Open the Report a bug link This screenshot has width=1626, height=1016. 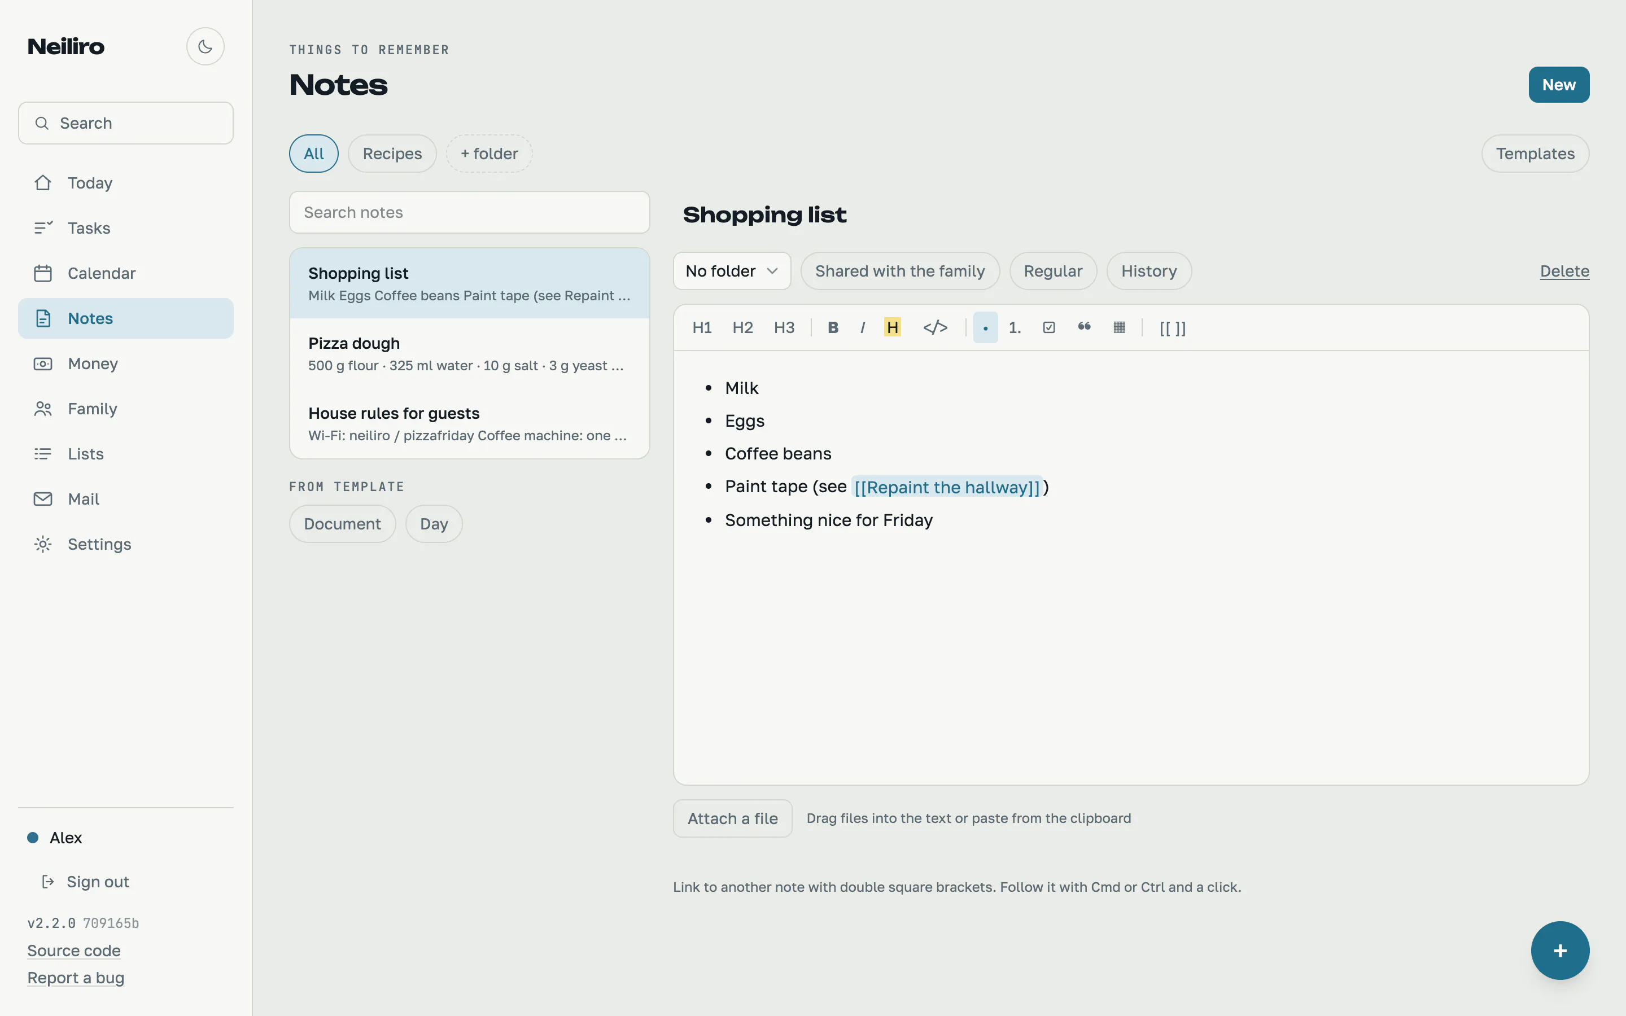click(76, 978)
